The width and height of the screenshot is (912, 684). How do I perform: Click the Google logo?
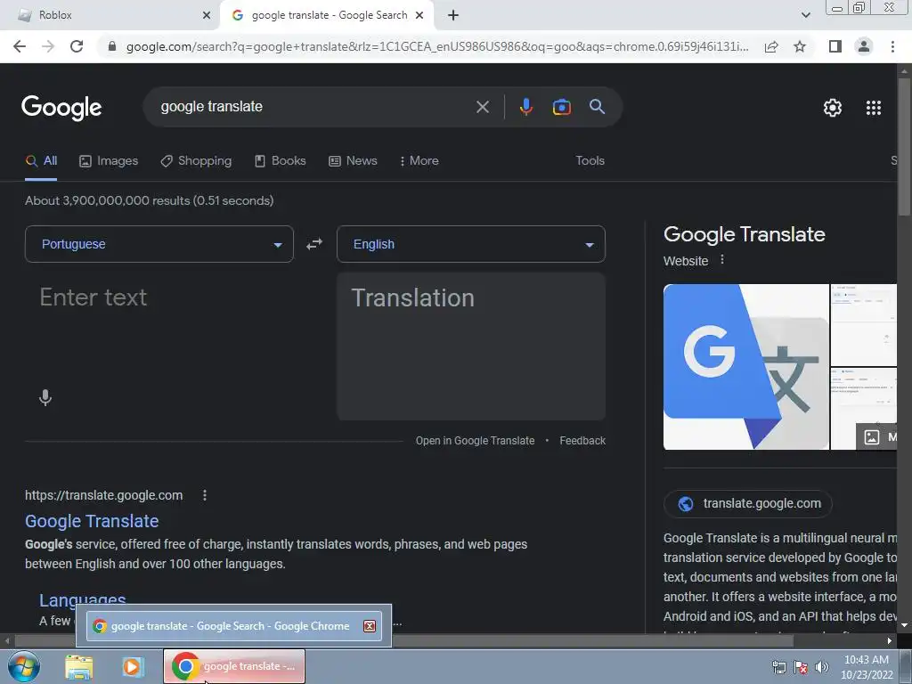click(61, 107)
